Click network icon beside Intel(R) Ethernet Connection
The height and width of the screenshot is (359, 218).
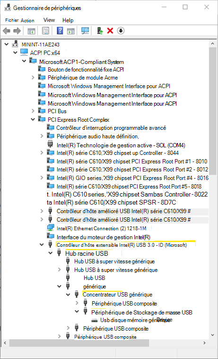pos(50,228)
